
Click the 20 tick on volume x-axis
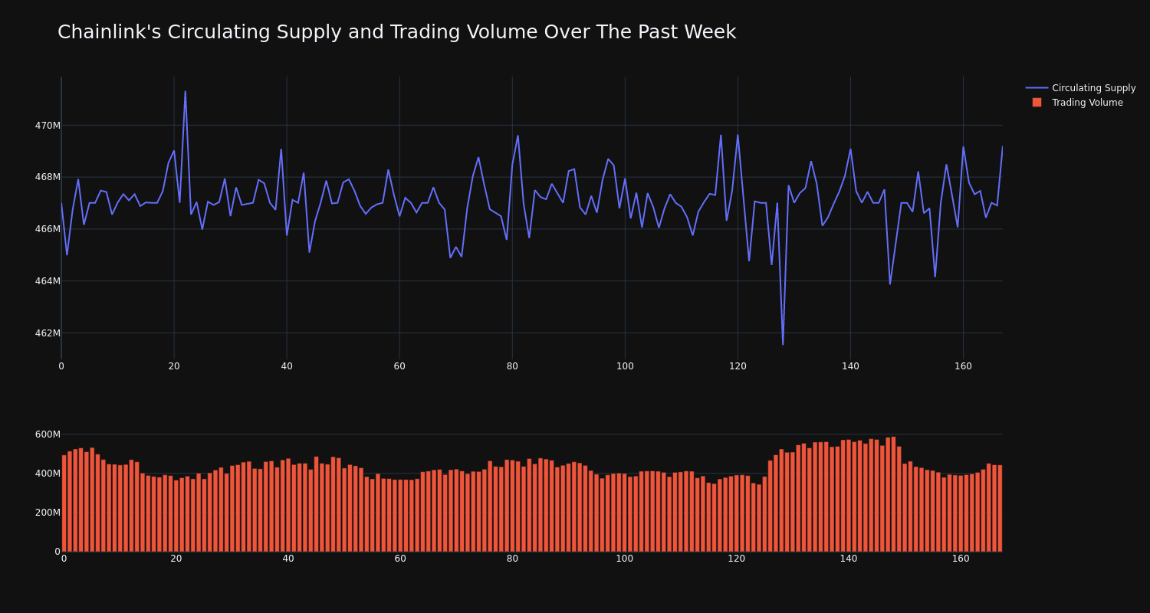click(x=176, y=559)
